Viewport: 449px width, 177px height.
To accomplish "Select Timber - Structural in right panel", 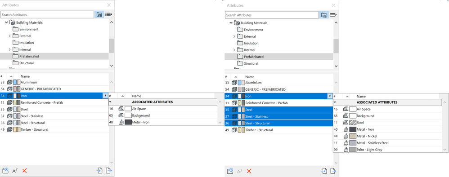I will pyautogui.click(x=279, y=130).
